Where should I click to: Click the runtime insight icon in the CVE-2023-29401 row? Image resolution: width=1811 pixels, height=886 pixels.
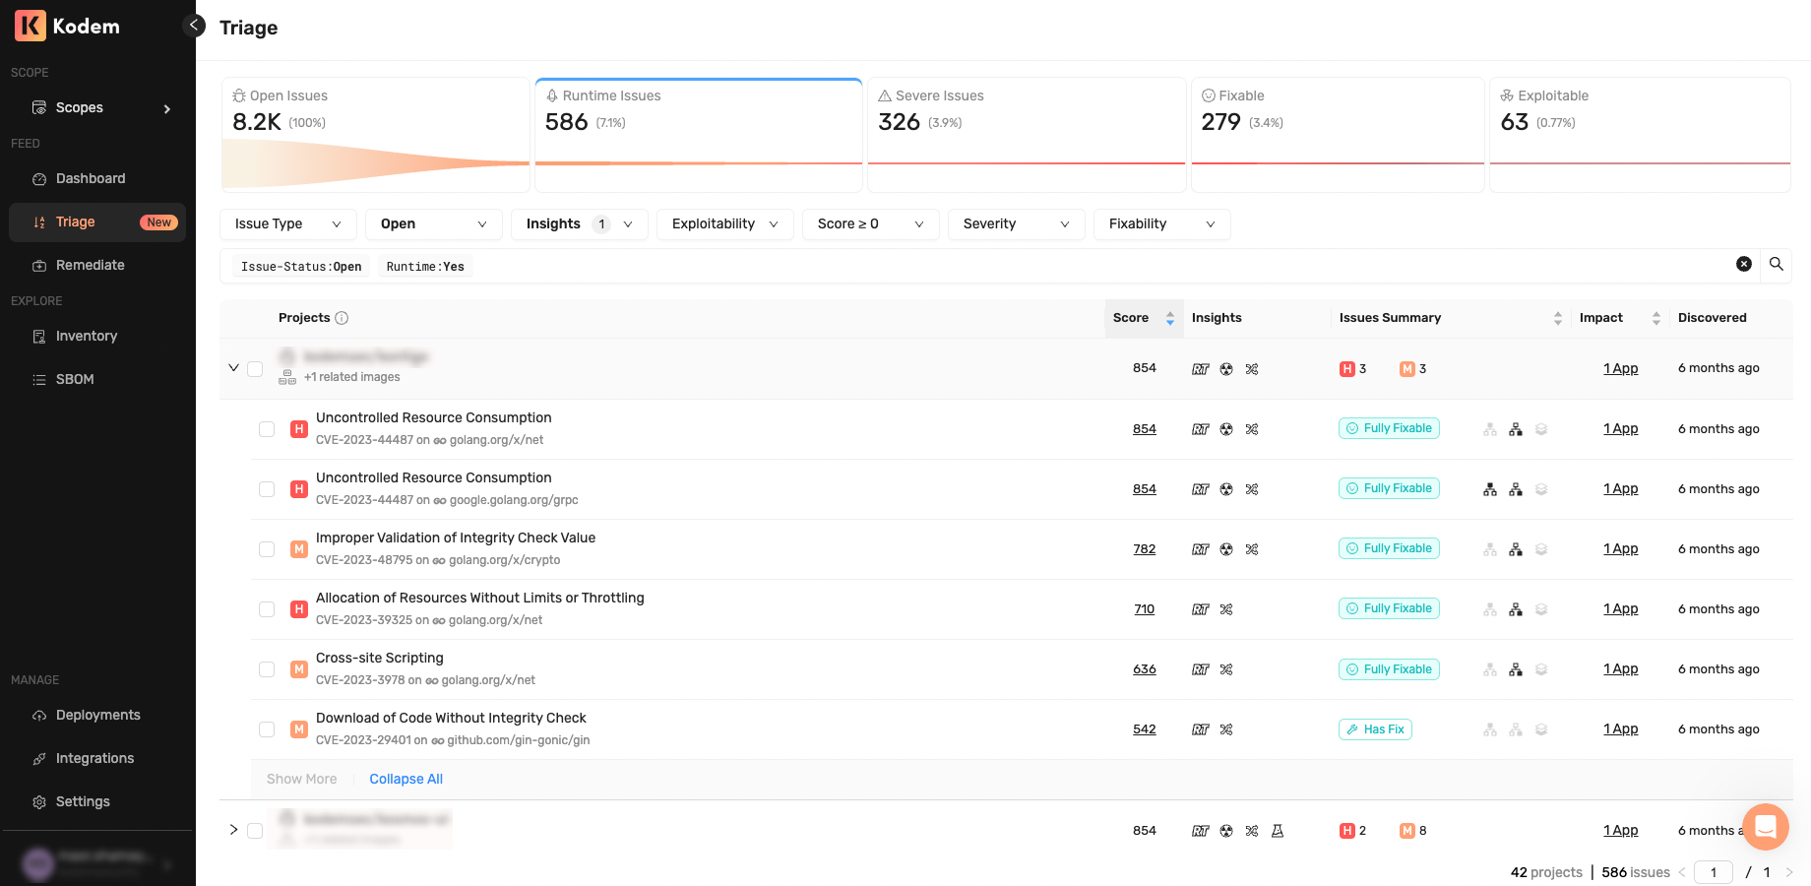(1201, 729)
